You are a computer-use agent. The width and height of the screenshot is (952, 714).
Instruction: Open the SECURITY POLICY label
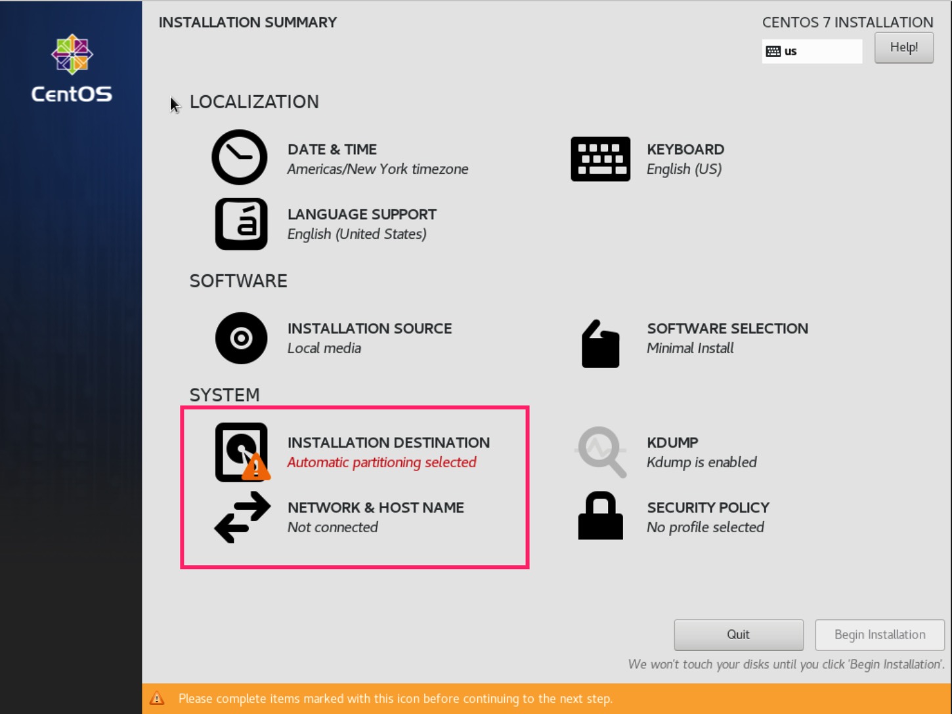coord(708,508)
